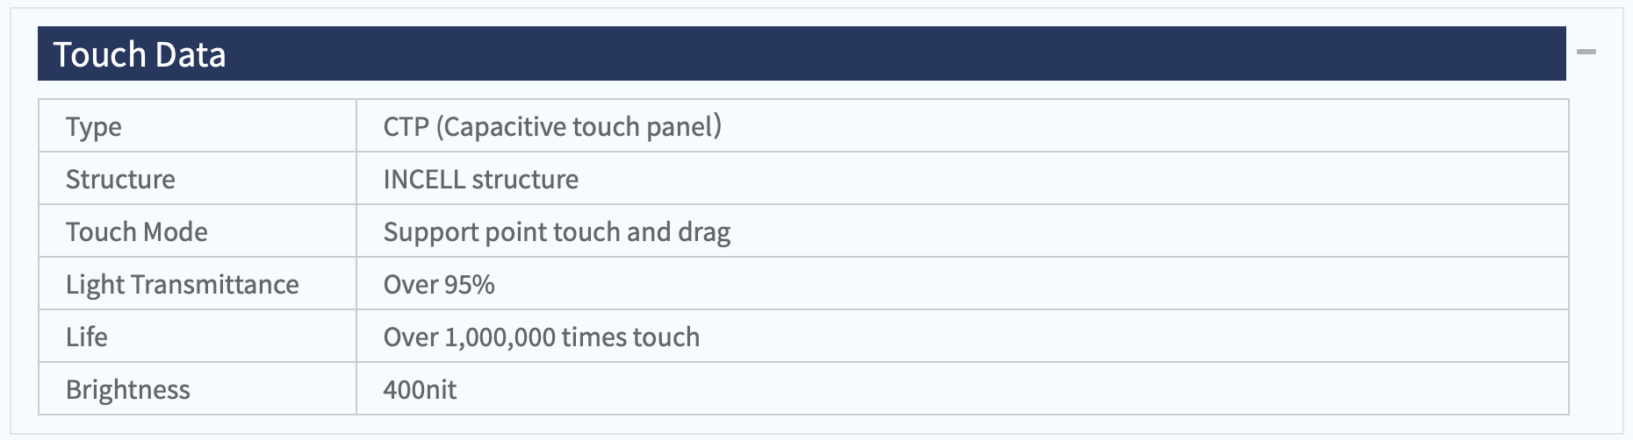Collapse the Touch Data section with minus icon
The image size is (1633, 440).
(x=1586, y=53)
